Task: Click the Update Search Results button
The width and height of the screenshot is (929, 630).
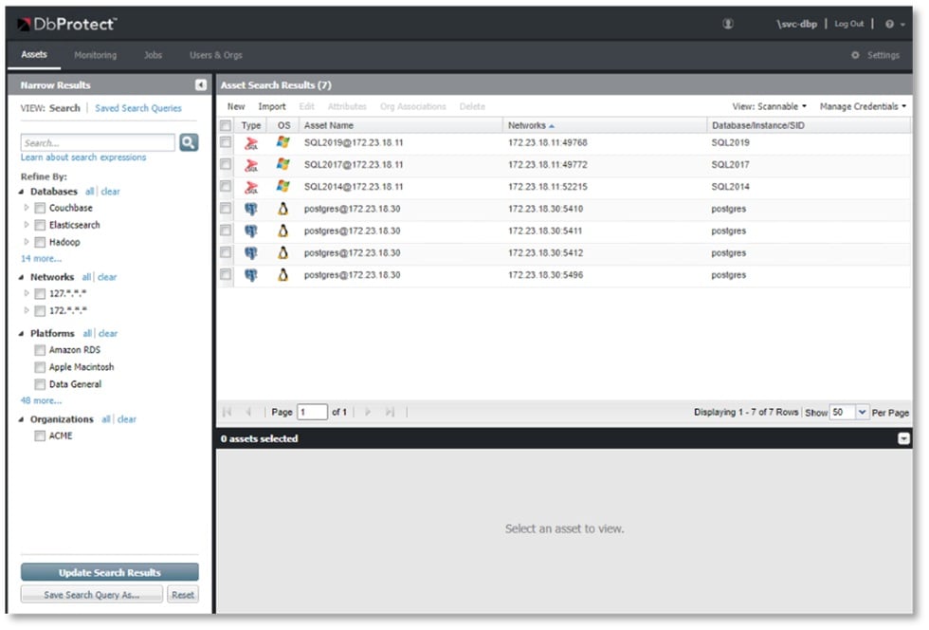Action: [x=110, y=572]
